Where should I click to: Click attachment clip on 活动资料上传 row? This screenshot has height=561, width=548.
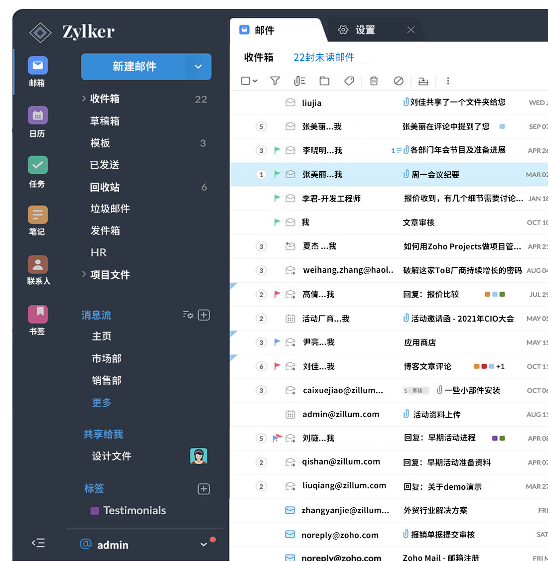406,414
